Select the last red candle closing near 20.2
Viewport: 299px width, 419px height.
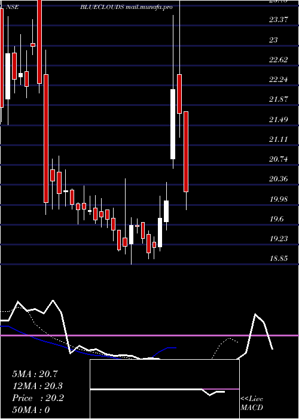(186, 152)
